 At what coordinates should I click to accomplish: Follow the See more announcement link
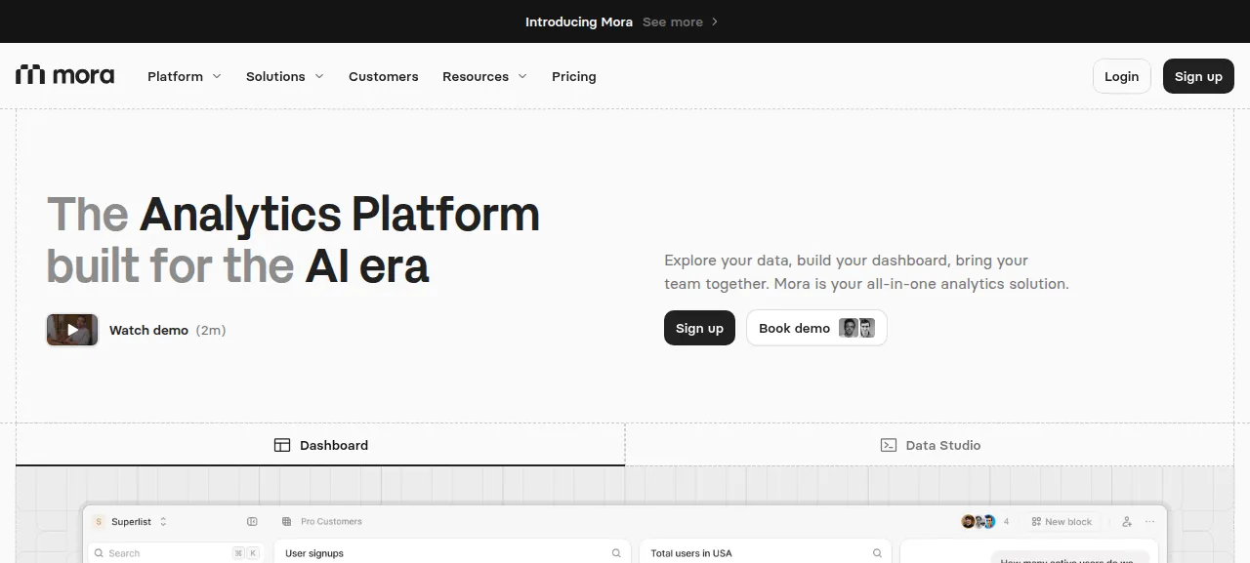click(681, 21)
